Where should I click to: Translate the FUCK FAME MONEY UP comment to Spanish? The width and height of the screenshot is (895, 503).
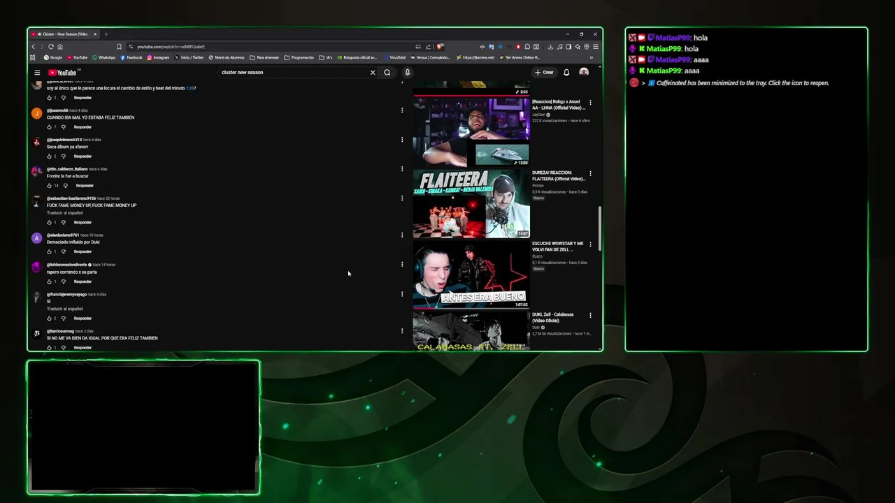[x=64, y=213]
